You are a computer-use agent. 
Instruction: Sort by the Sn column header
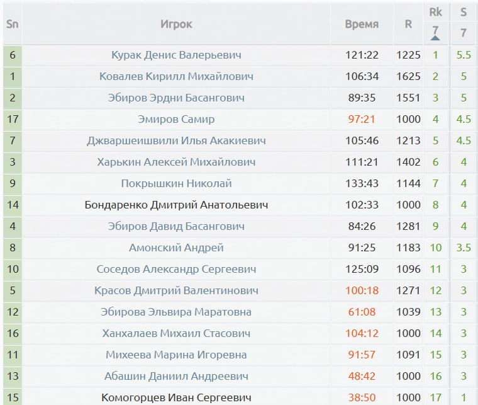(13, 24)
